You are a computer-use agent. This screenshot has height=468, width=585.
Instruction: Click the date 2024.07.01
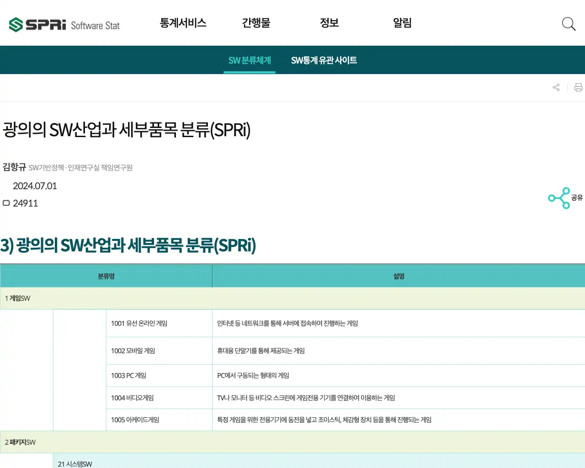click(x=35, y=186)
